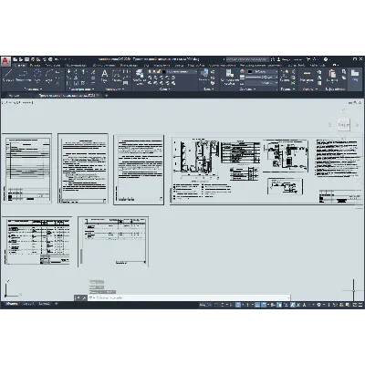Open the lineweight dropdown in Properties
This screenshot has height=365, width=365.
[x=262, y=78]
